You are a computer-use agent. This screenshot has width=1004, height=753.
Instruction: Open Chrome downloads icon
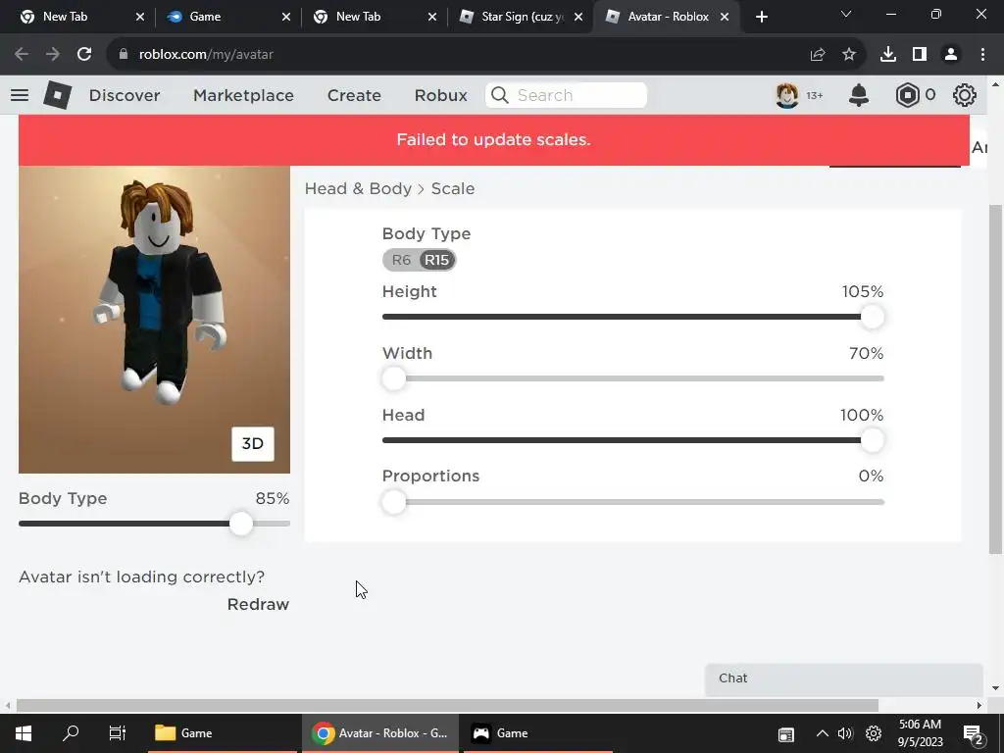click(888, 55)
